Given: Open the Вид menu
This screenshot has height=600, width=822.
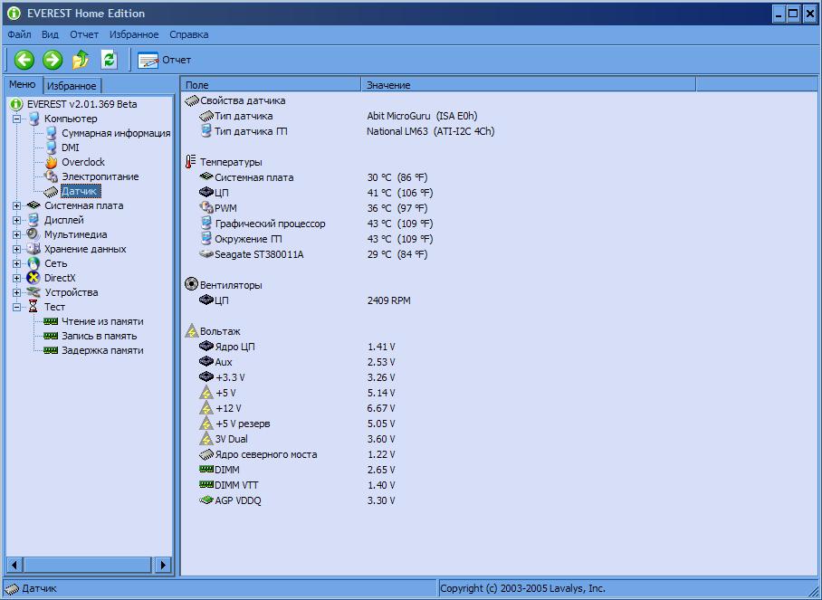Looking at the screenshot, I should point(50,34).
